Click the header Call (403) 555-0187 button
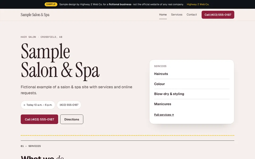Viewport: 255px width, 159px height. [218, 15]
